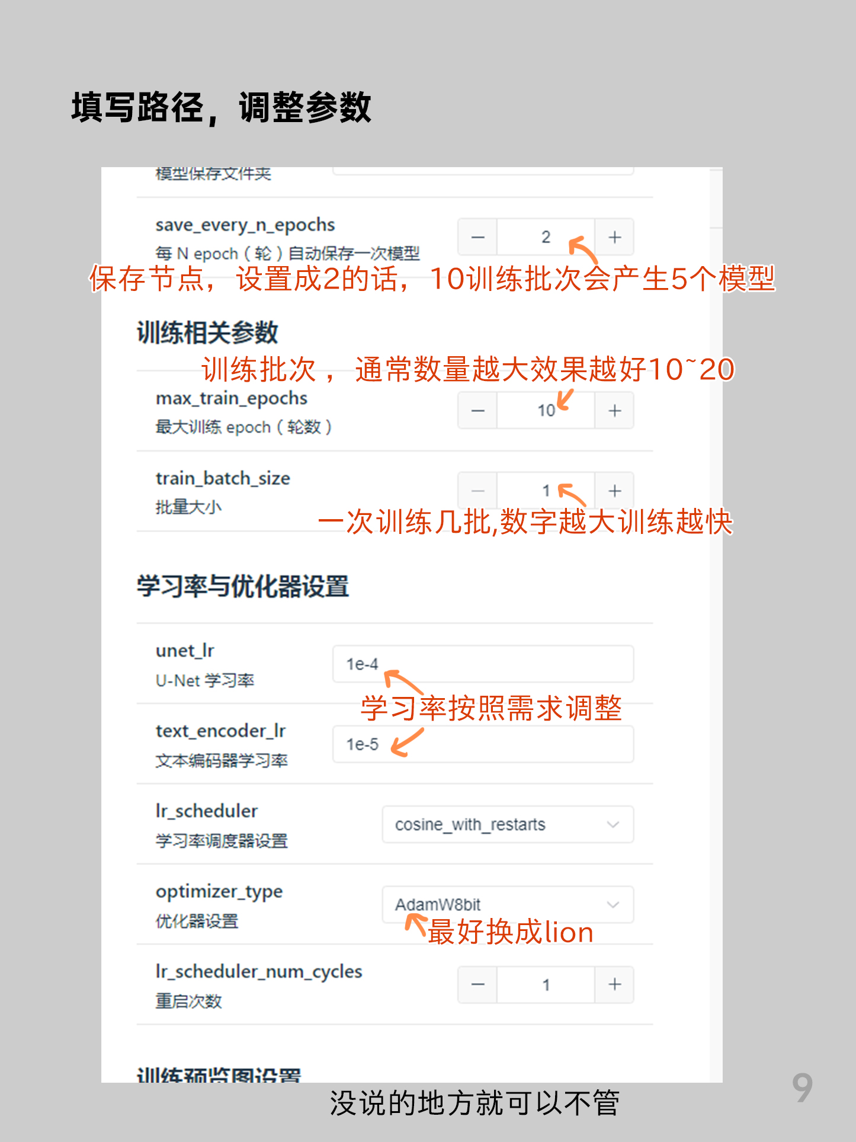Click the text_encoder_lr input showing 1e-5

(483, 744)
